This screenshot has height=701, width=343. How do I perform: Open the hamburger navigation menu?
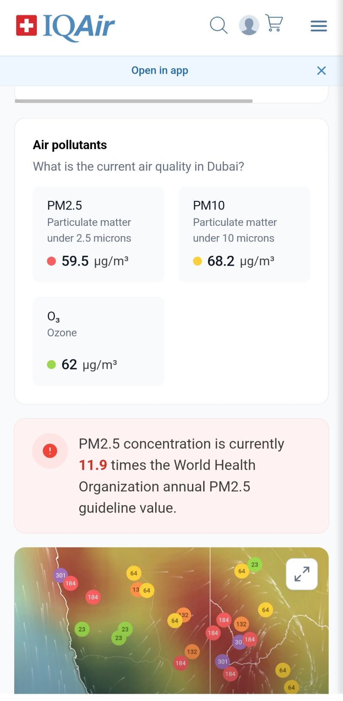[319, 26]
